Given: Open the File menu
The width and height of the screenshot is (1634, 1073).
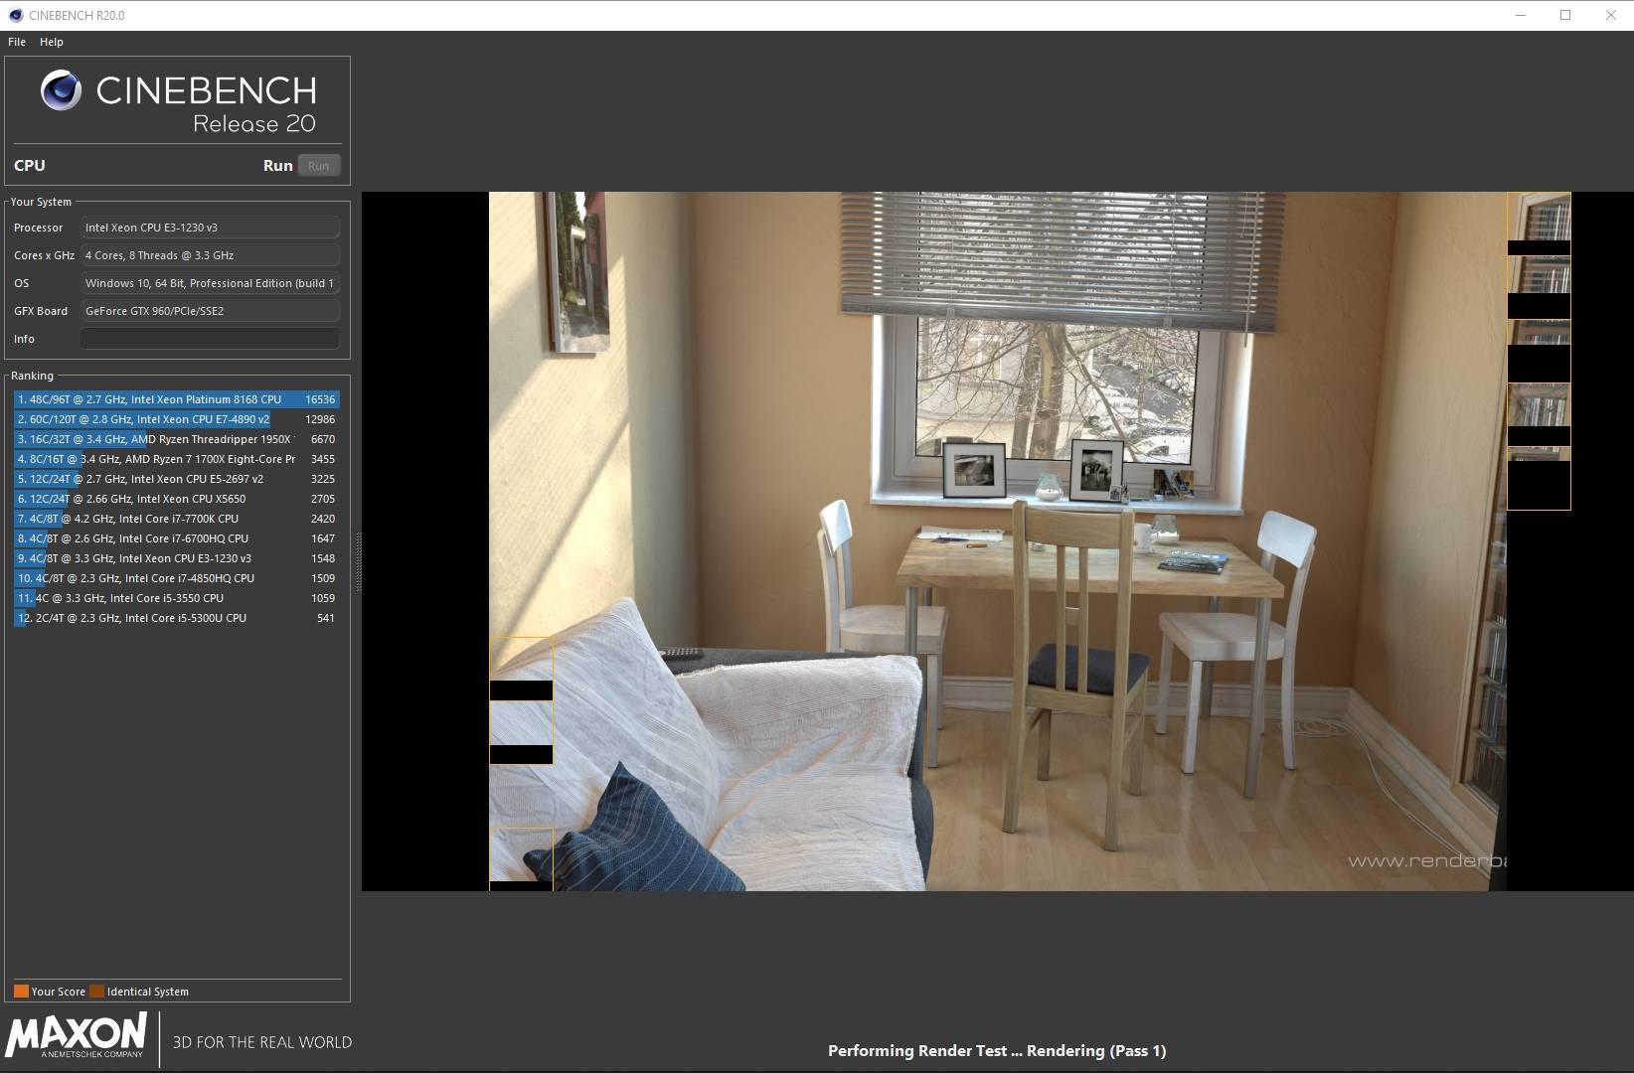Looking at the screenshot, I should 17,42.
